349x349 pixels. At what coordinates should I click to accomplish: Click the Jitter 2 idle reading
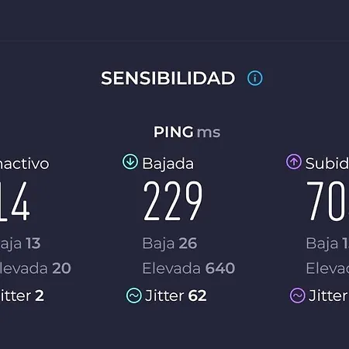click(x=22, y=295)
